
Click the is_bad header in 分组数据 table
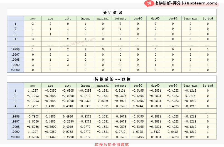click(x=208, y=18)
